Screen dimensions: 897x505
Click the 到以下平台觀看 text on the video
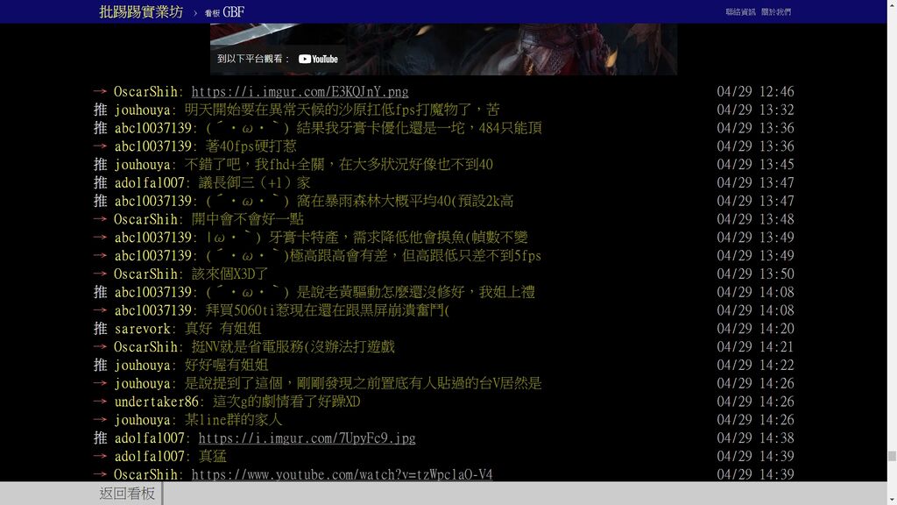[x=253, y=59]
